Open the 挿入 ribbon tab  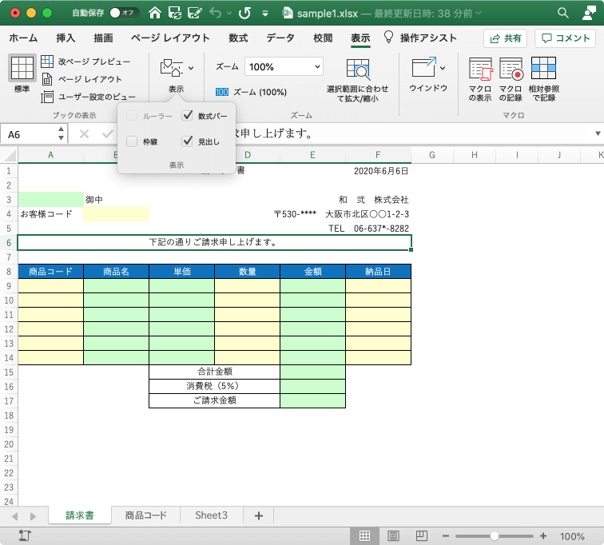point(66,38)
